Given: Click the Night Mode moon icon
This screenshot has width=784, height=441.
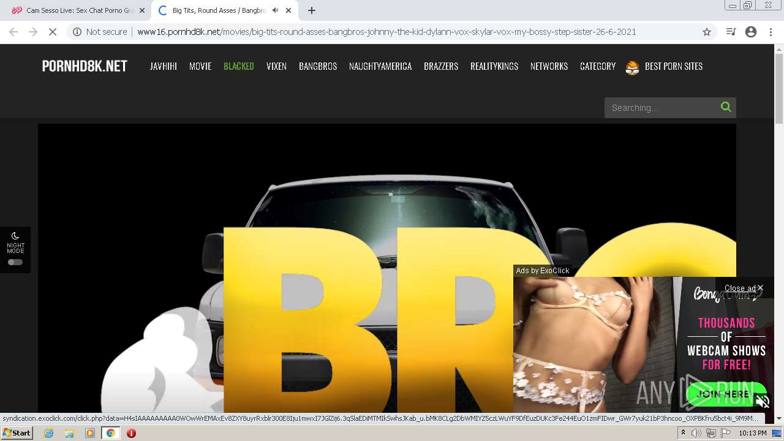Looking at the screenshot, I should 15,236.
